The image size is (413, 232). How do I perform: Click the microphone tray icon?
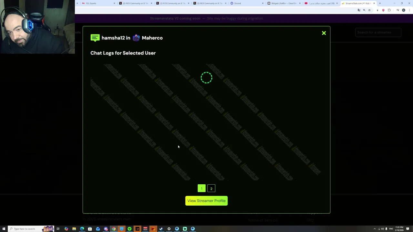[386, 229]
